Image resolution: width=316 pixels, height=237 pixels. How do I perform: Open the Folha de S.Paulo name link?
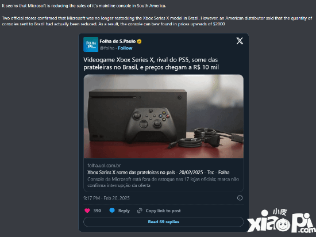(x=117, y=41)
